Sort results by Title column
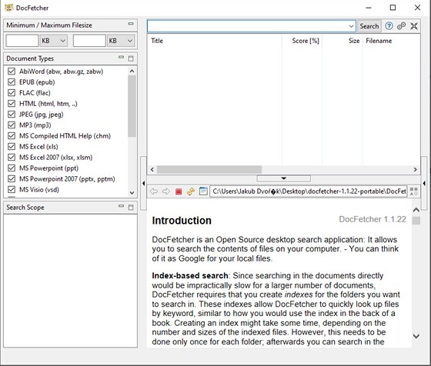The height and width of the screenshot is (366, 431). [x=215, y=41]
